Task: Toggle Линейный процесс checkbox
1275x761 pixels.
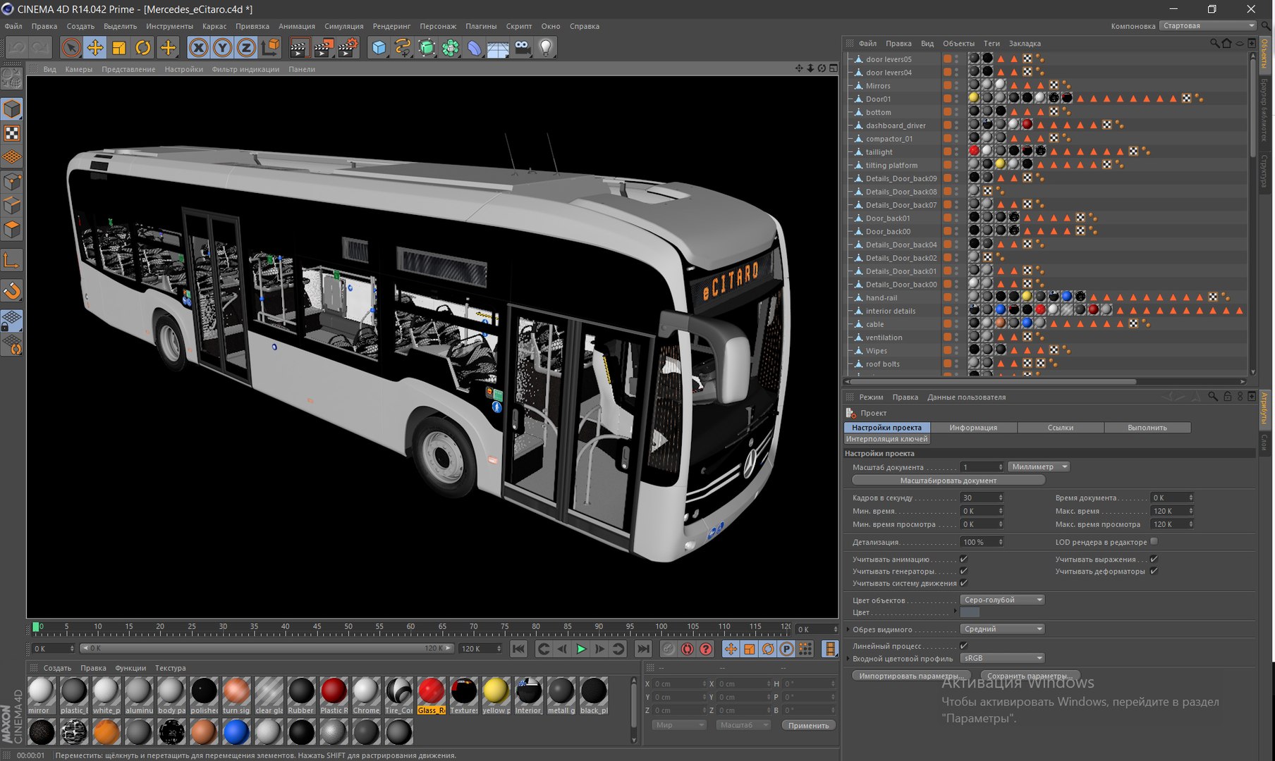Action: (963, 645)
